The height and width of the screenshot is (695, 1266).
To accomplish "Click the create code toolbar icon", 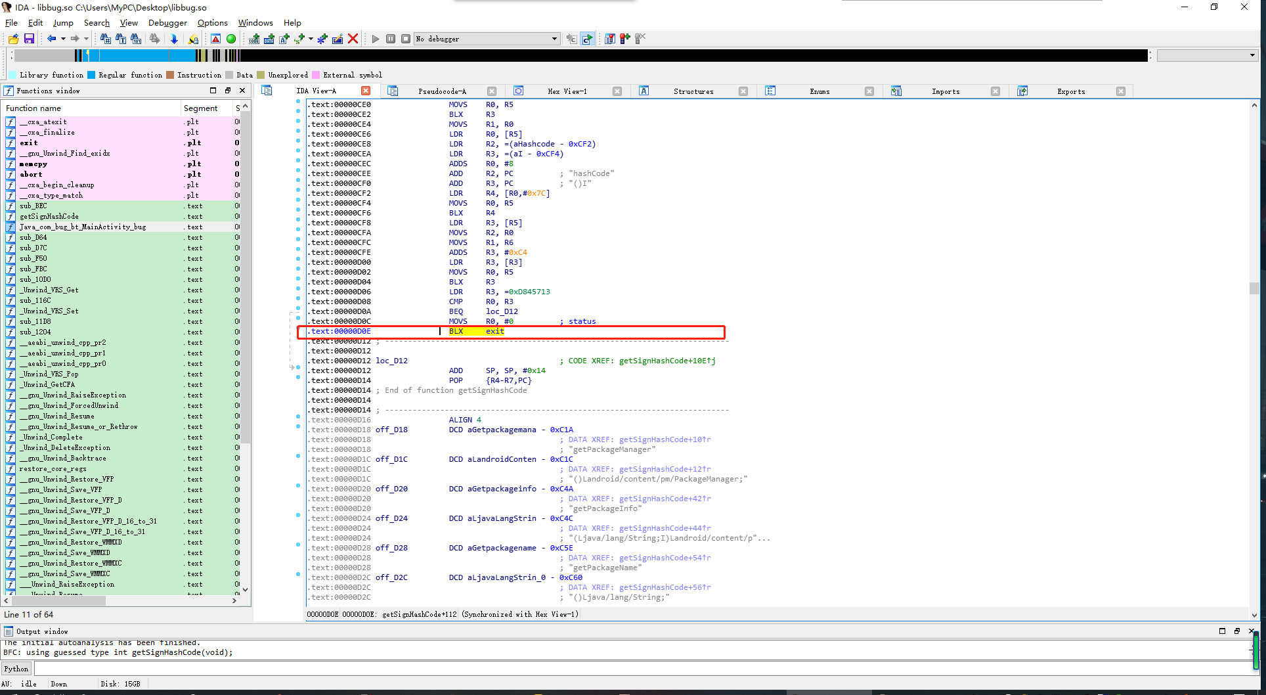I will click(x=254, y=39).
